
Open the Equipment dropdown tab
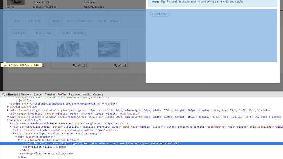(x=36, y=21)
